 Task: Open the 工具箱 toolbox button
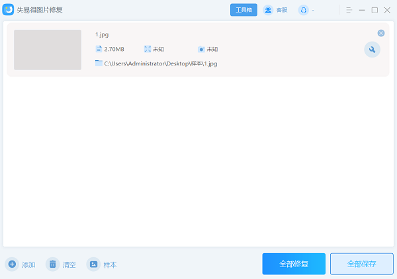click(243, 10)
